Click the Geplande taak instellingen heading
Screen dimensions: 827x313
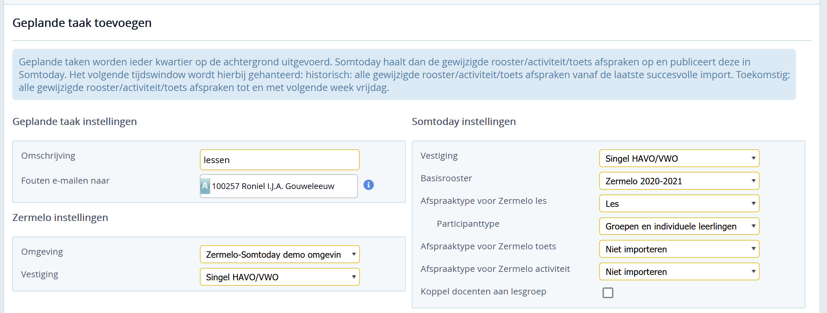[74, 122]
